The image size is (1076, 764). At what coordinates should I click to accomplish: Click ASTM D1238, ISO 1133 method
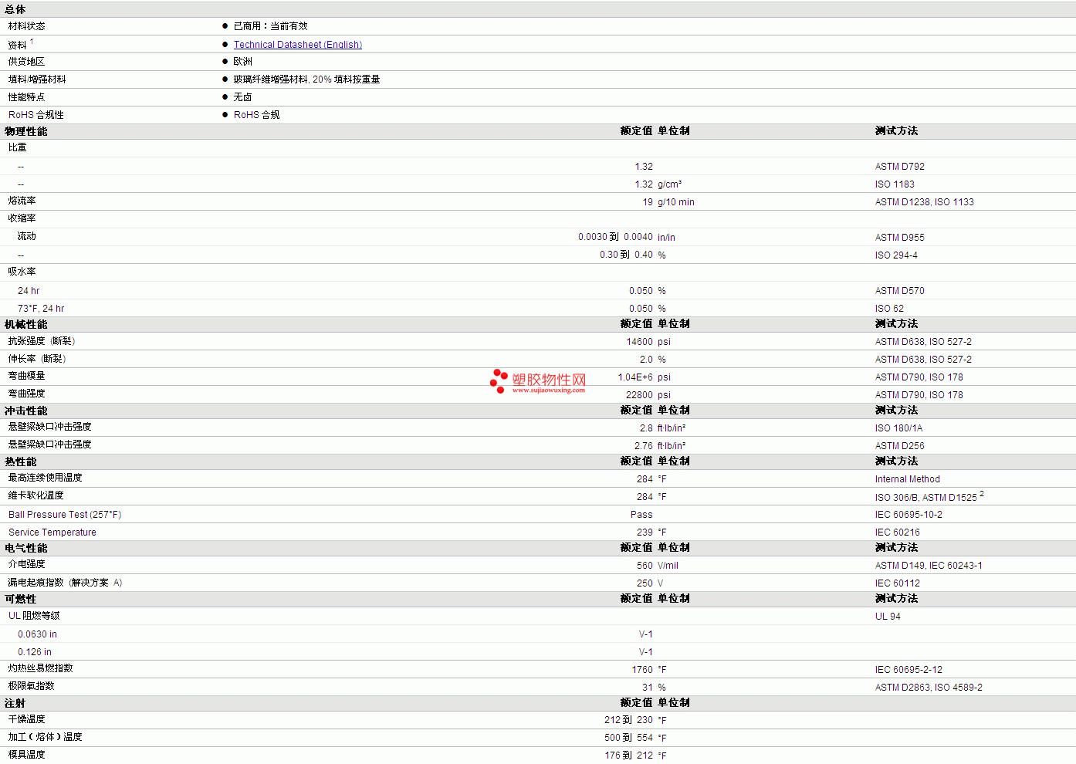click(x=925, y=202)
